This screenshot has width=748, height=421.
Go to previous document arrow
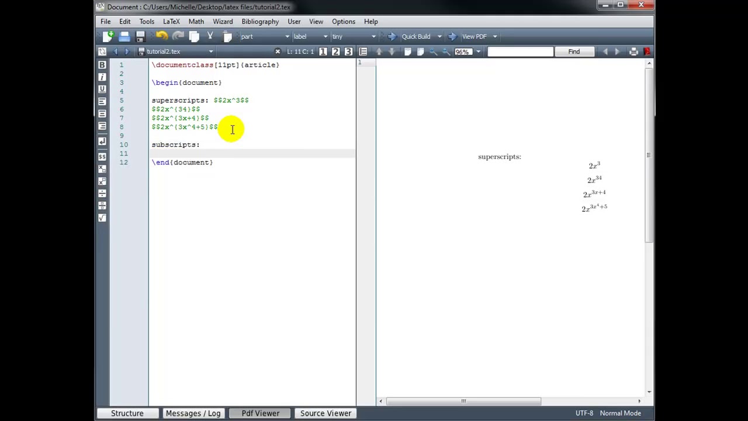click(x=115, y=51)
